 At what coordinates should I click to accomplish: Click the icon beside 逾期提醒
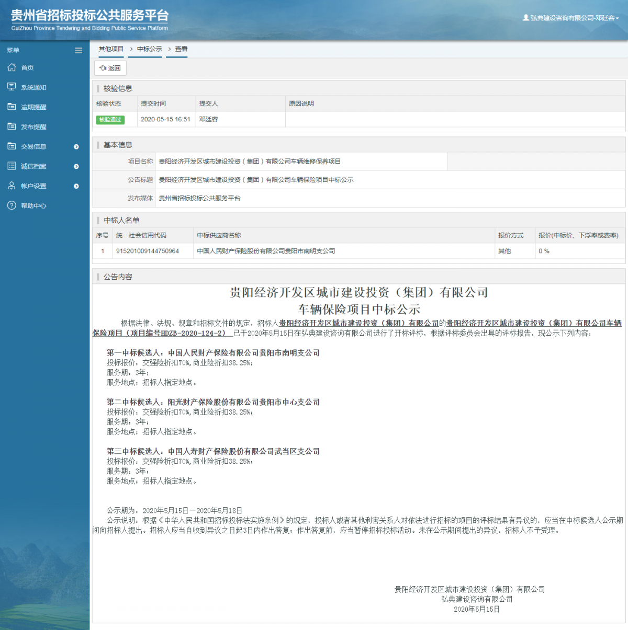click(12, 107)
